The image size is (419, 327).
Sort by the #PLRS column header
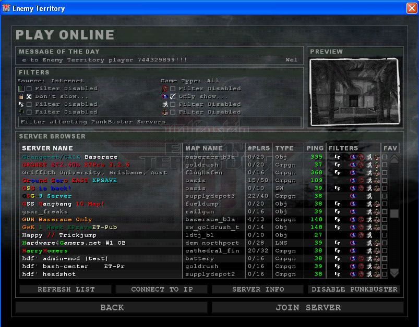[259, 148]
